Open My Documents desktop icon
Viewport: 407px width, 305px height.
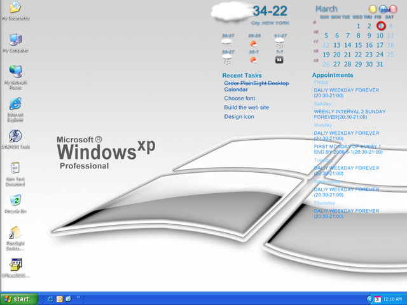(15, 10)
